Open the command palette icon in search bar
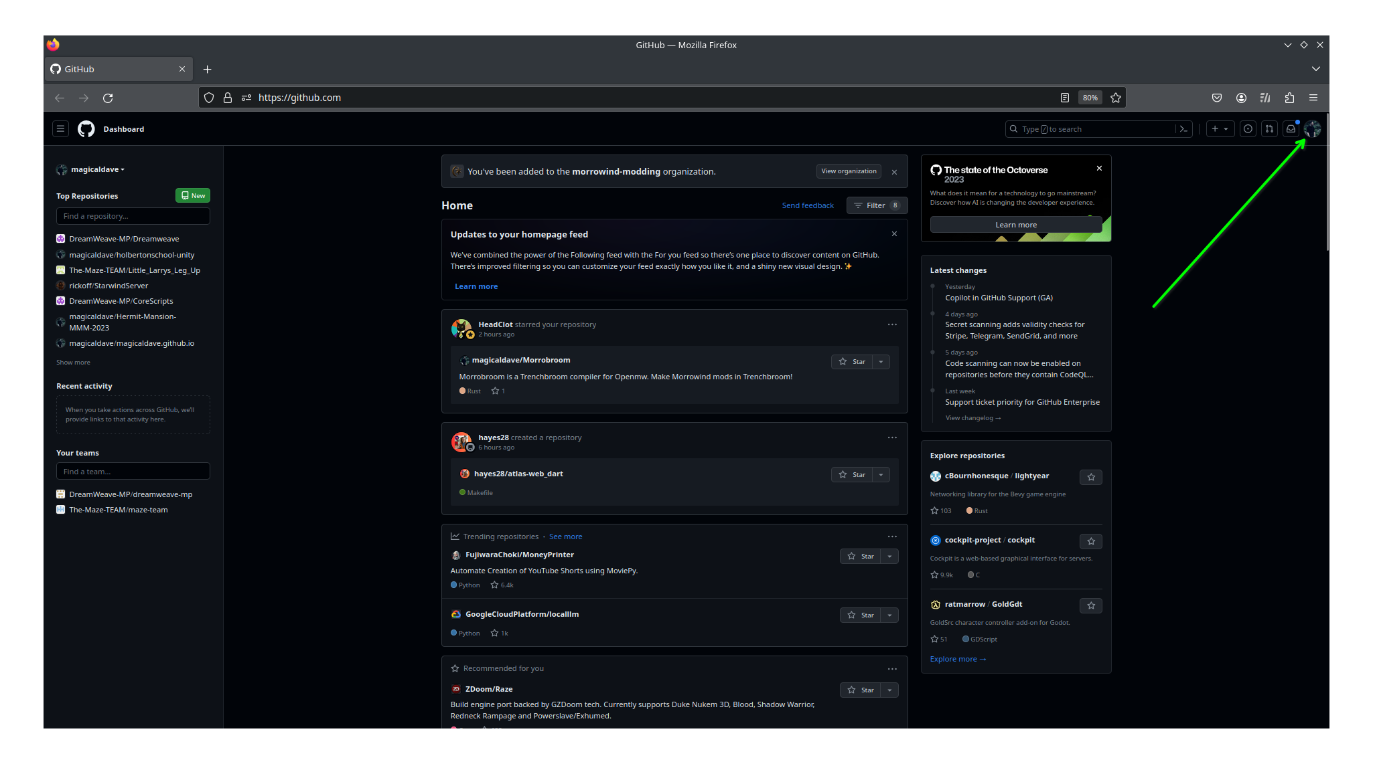1373x780 pixels. tap(1183, 129)
